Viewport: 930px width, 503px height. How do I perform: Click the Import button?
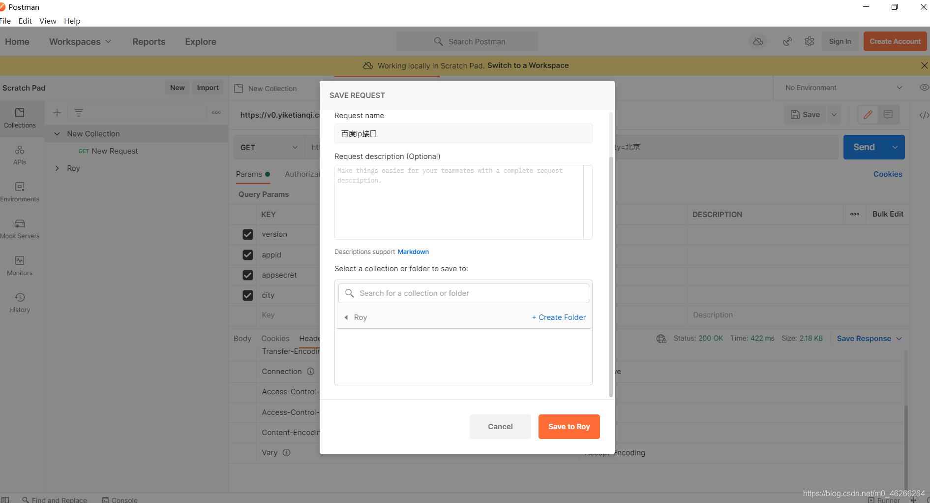[x=208, y=88]
